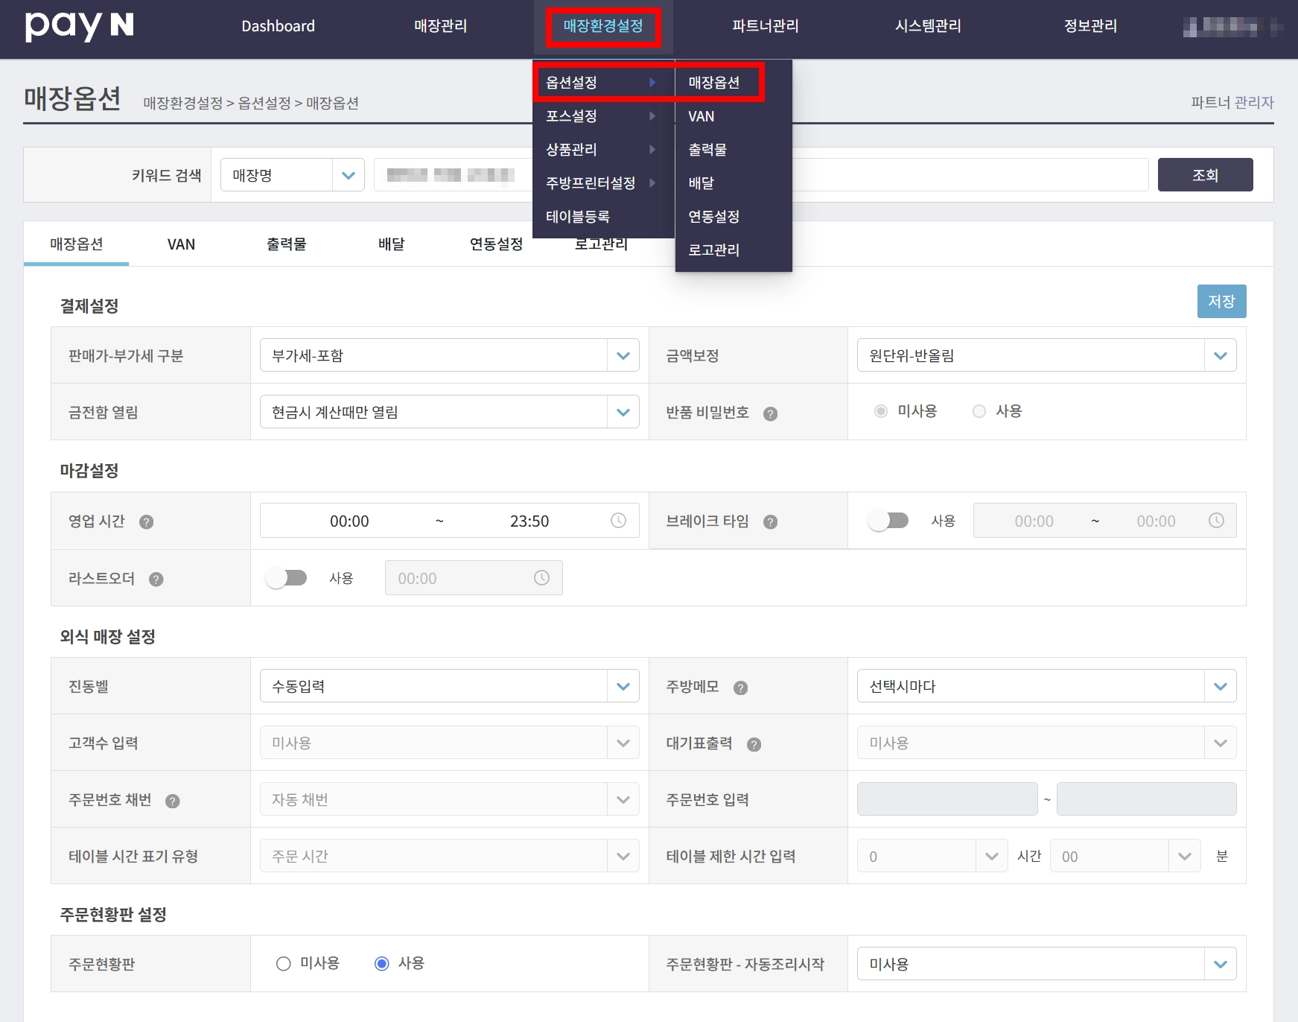Click 영업 시간 end time 23:50
This screenshot has width=1298, height=1022.
[529, 521]
